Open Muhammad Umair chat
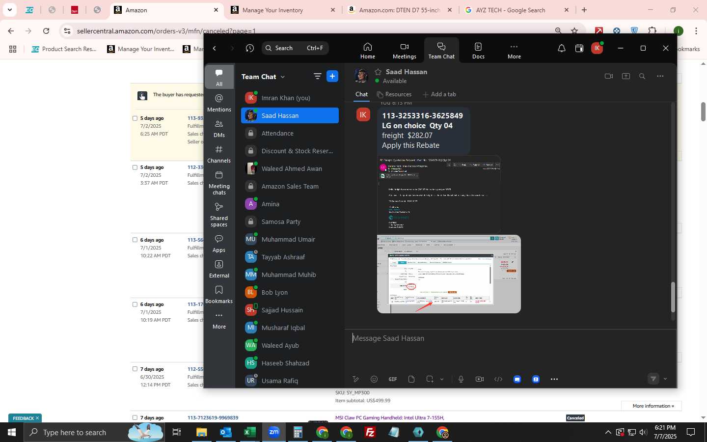This screenshot has width=707, height=442. (290, 239)
